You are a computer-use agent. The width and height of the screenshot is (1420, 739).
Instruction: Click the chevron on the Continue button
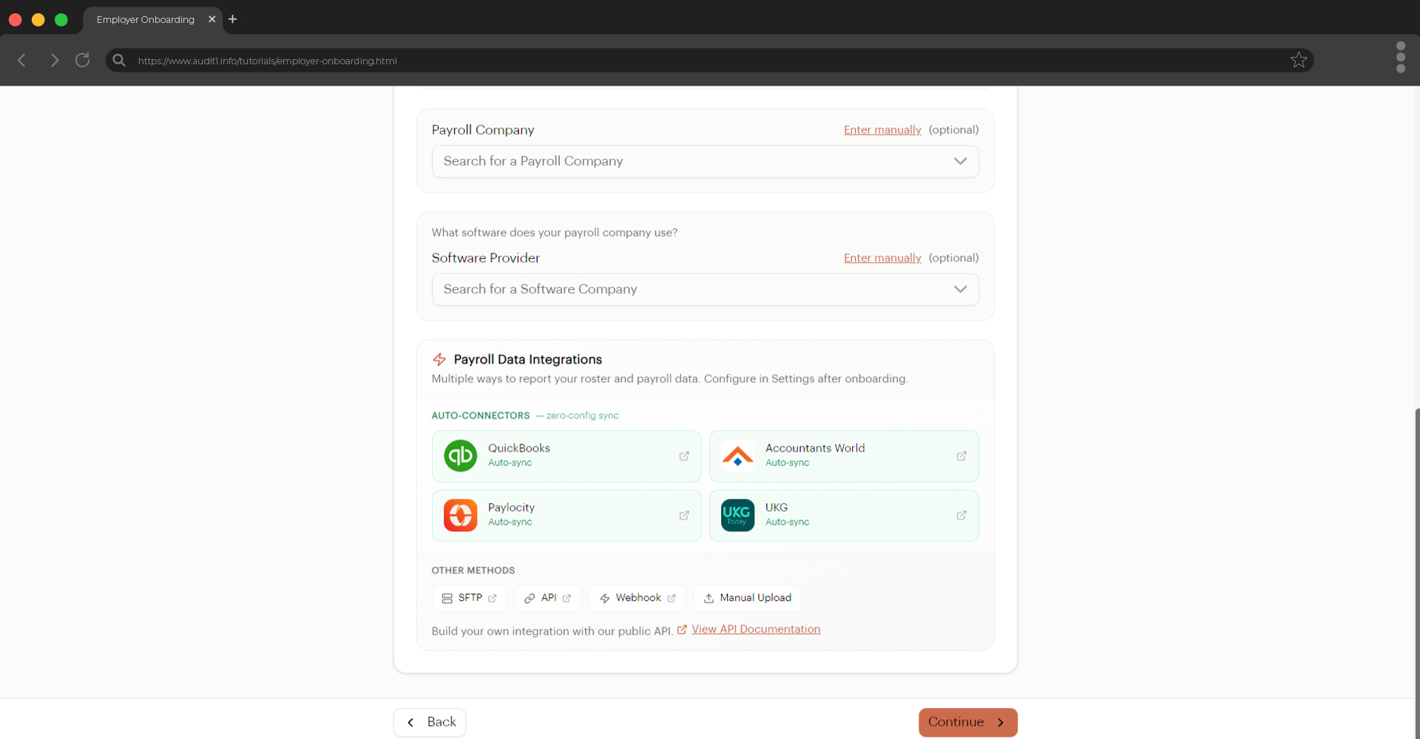tap(1001, 722)
